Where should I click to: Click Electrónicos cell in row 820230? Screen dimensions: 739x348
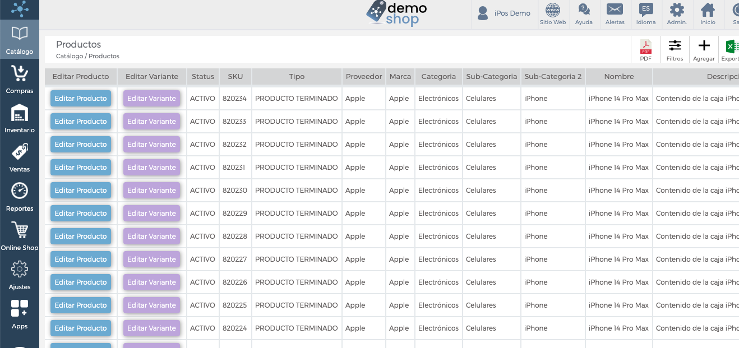[438, 191]
